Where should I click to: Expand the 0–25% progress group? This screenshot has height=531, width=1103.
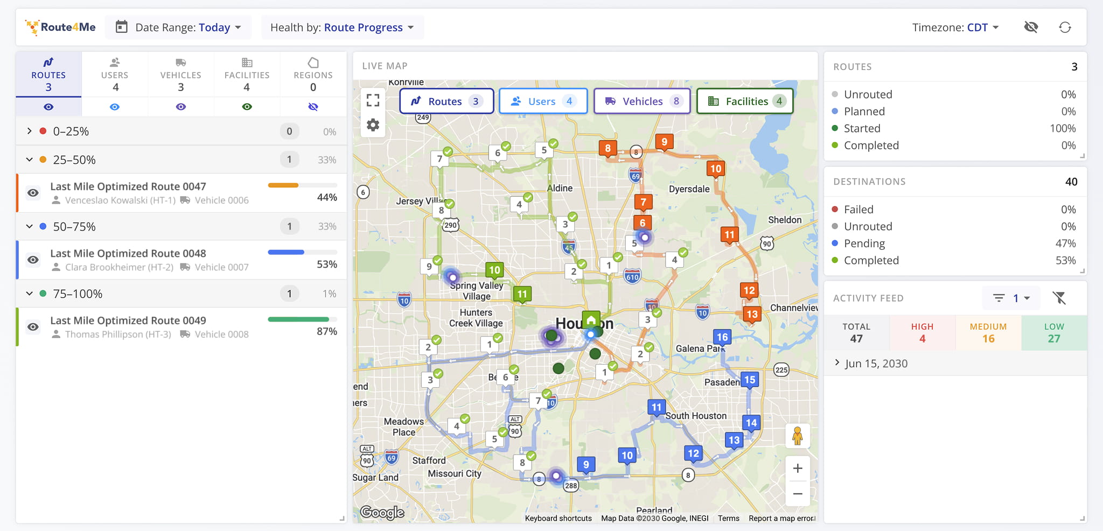click(x=29, y=131)
